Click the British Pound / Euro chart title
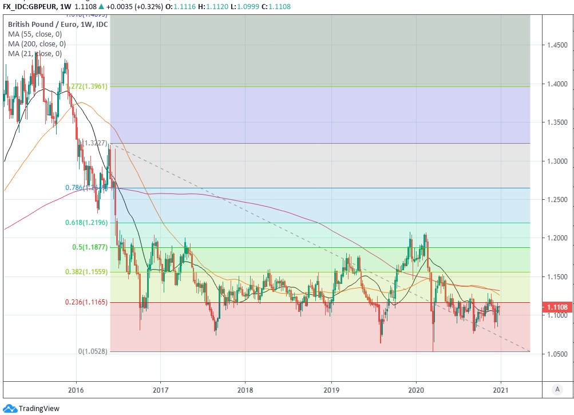The image size is (574, 415). tap(57, 25)
